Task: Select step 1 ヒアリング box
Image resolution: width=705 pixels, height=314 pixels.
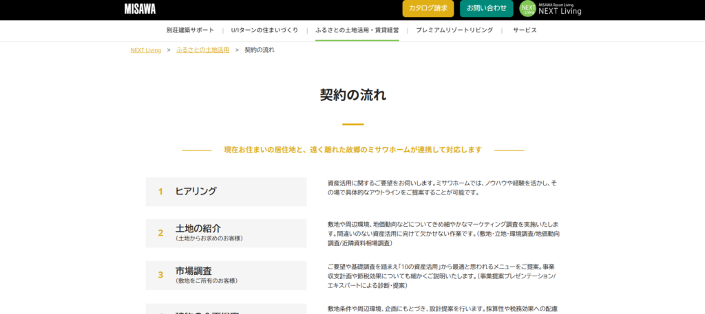Action: pos(226,192)
